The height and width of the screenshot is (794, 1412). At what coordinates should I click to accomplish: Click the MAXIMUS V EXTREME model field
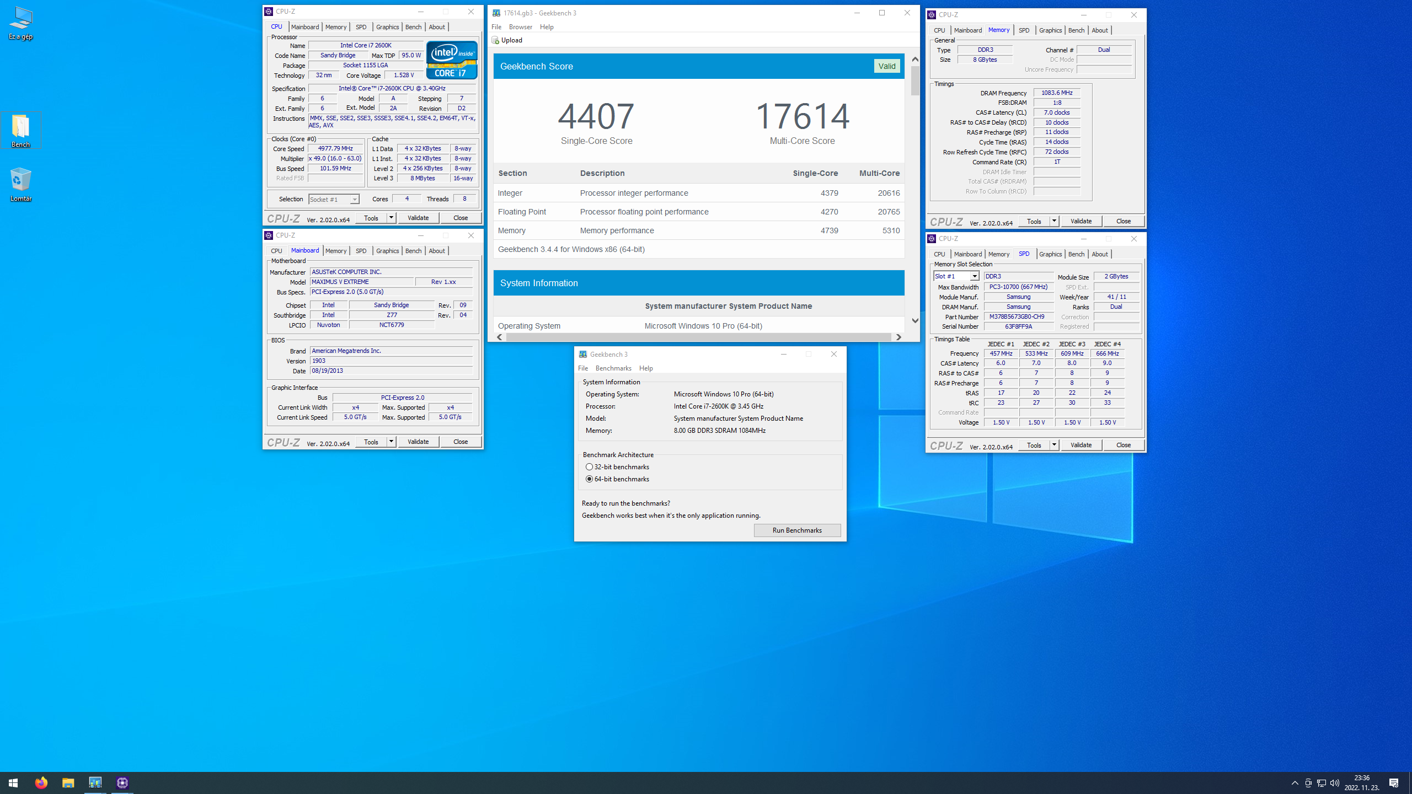tap(362, 282)
